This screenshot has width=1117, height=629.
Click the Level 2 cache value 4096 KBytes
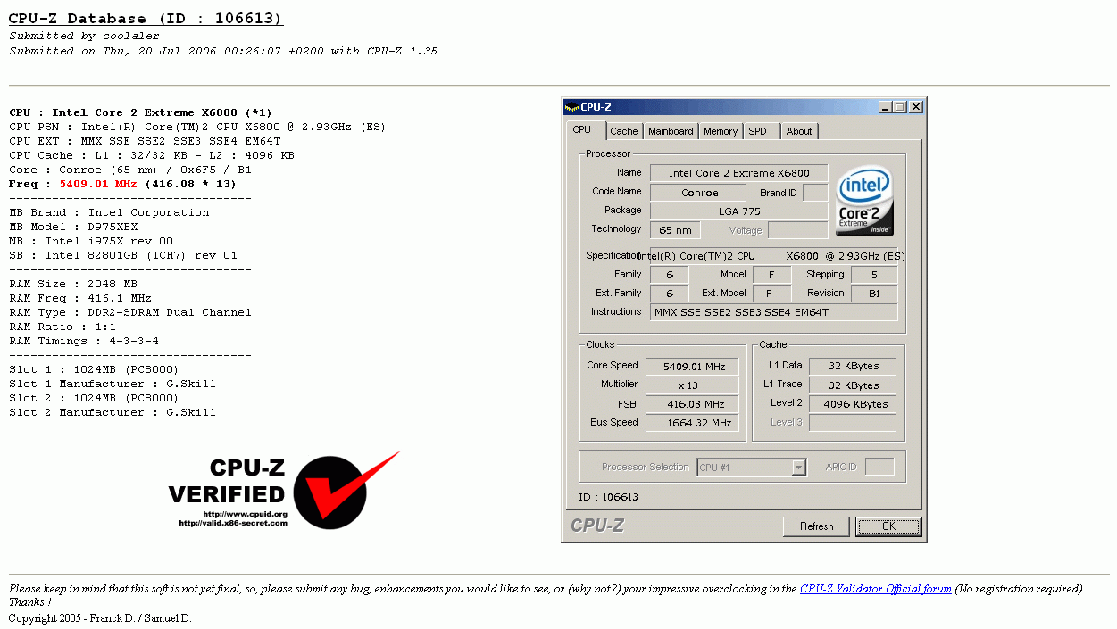pyautogui.click(x=852, y=404)
